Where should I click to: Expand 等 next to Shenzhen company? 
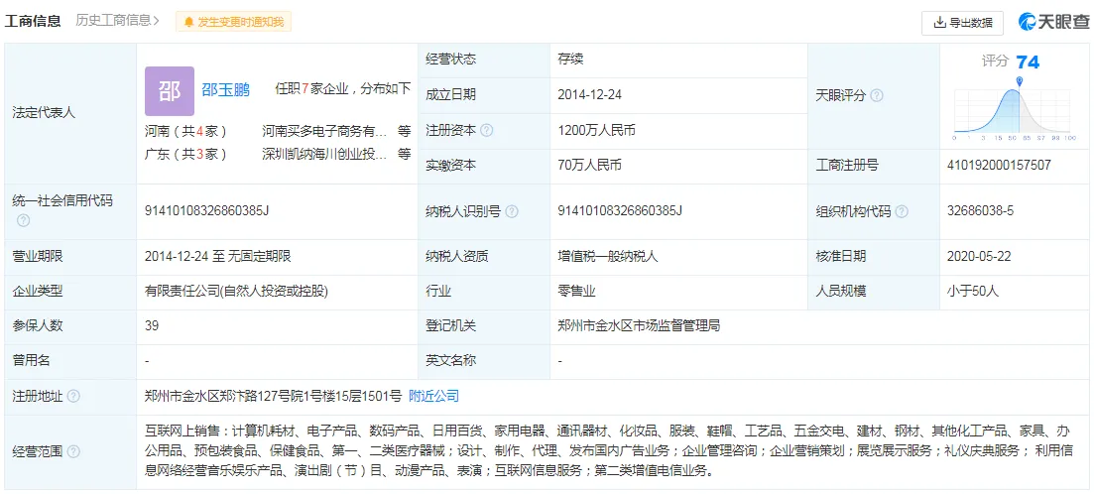click(404, 154)
